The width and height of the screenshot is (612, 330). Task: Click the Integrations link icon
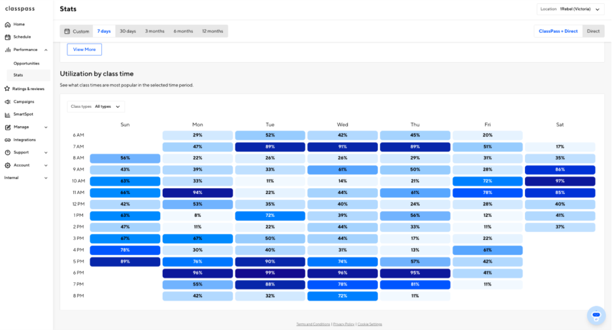(7, 140)
